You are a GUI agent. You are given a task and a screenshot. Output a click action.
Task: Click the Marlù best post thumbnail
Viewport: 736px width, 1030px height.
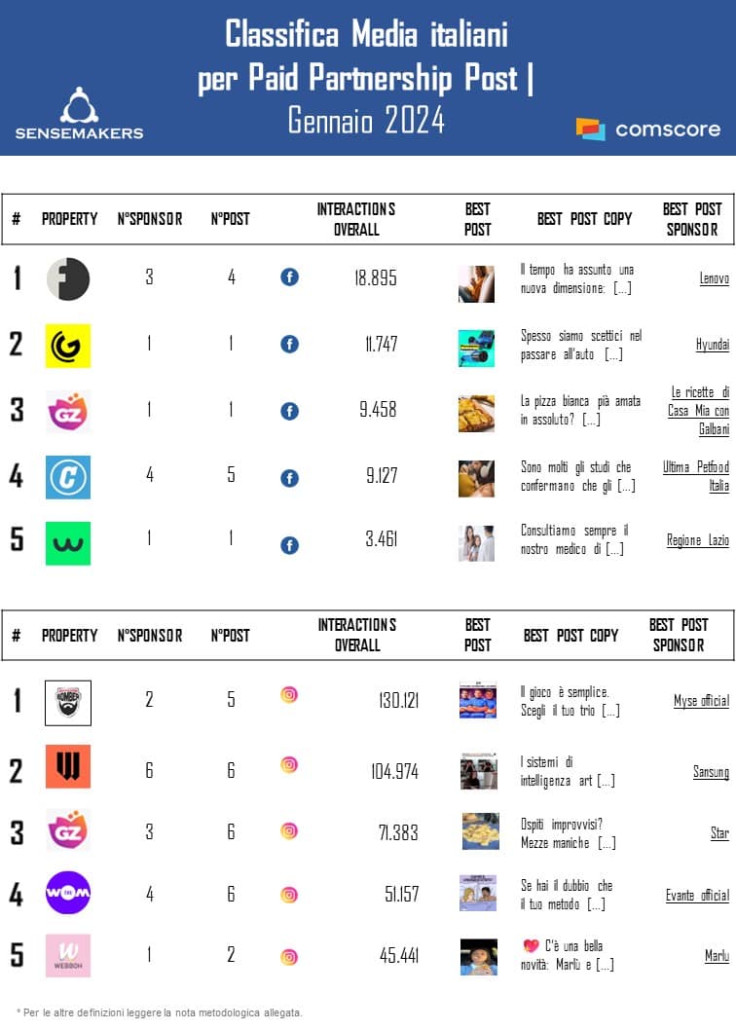[x=478, y=957]
